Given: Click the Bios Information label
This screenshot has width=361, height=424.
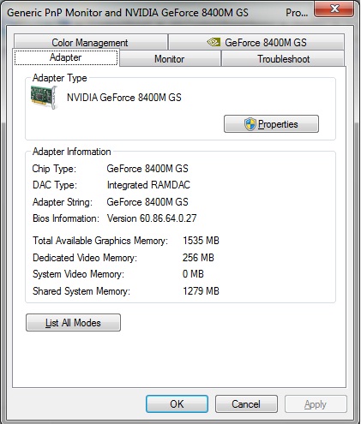Looking at the screenshot, I should click(66, 218).
